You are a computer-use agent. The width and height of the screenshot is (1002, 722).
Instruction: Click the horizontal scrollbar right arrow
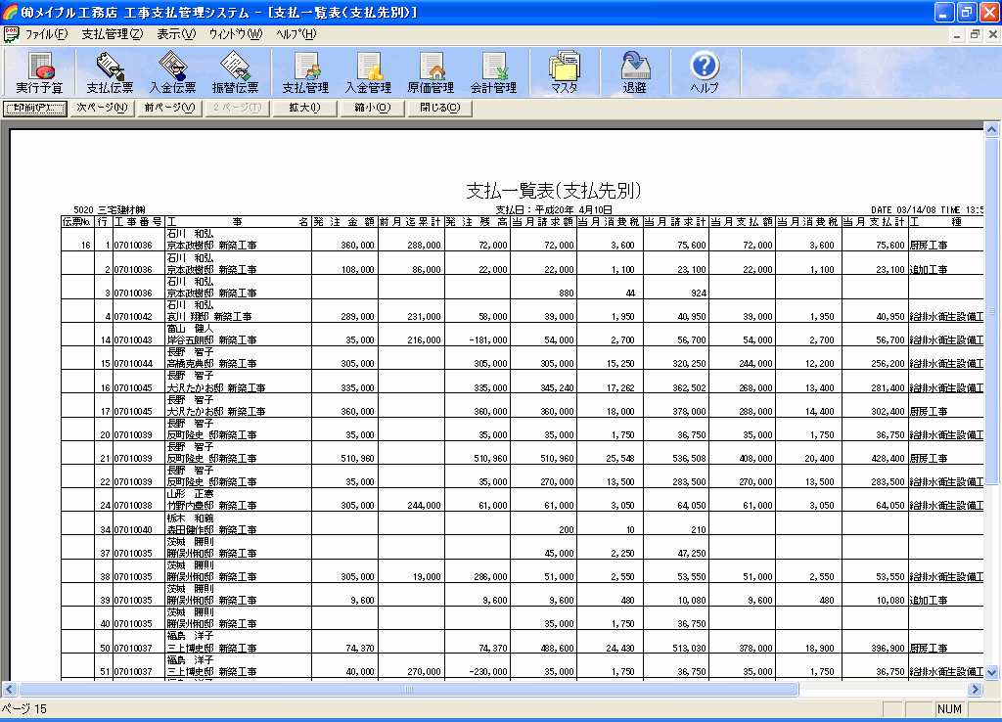pyautogui.click(x=975, y=689)
